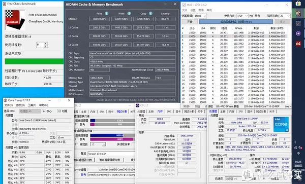Image resolution: width=305 pixels, height=184 pixels.
Task: Click the Fritz Chess Benchmark title bar icon
Action: 4,4
